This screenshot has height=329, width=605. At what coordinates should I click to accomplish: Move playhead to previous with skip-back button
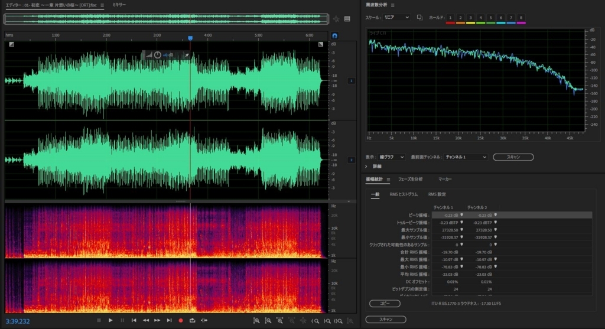(134, 321)
